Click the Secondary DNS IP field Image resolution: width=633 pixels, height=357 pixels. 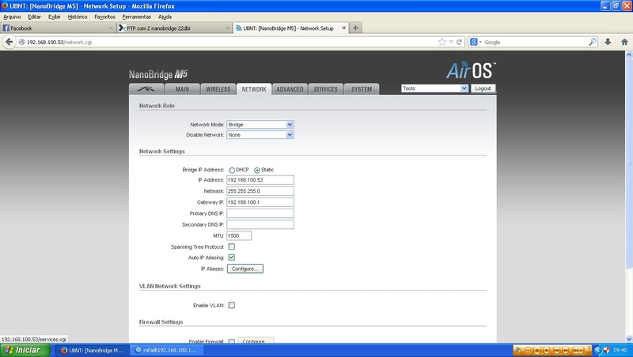(x=260, y=224)
